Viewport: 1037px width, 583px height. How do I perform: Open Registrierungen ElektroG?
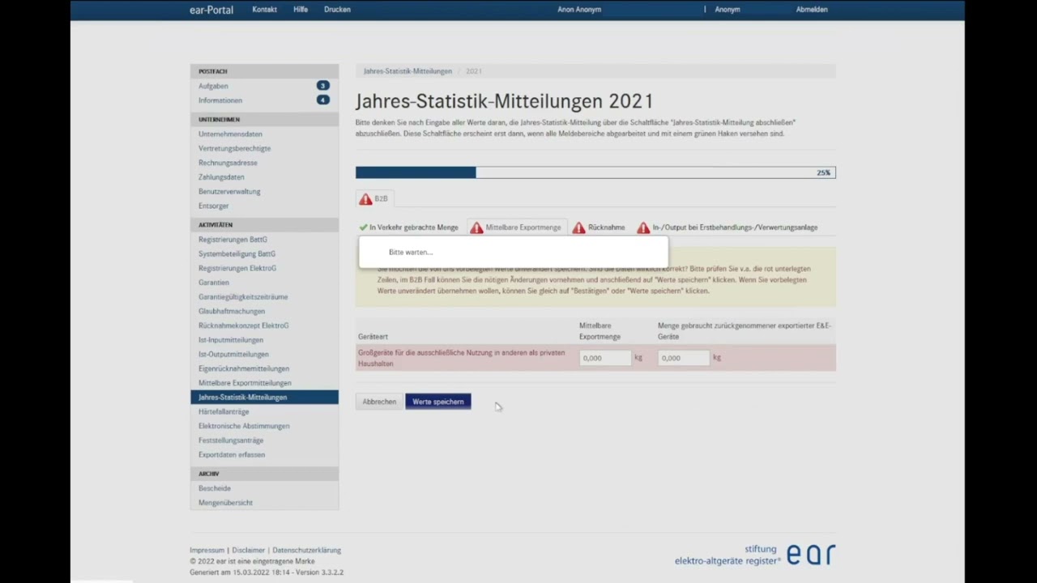click(x=237, y=268)
